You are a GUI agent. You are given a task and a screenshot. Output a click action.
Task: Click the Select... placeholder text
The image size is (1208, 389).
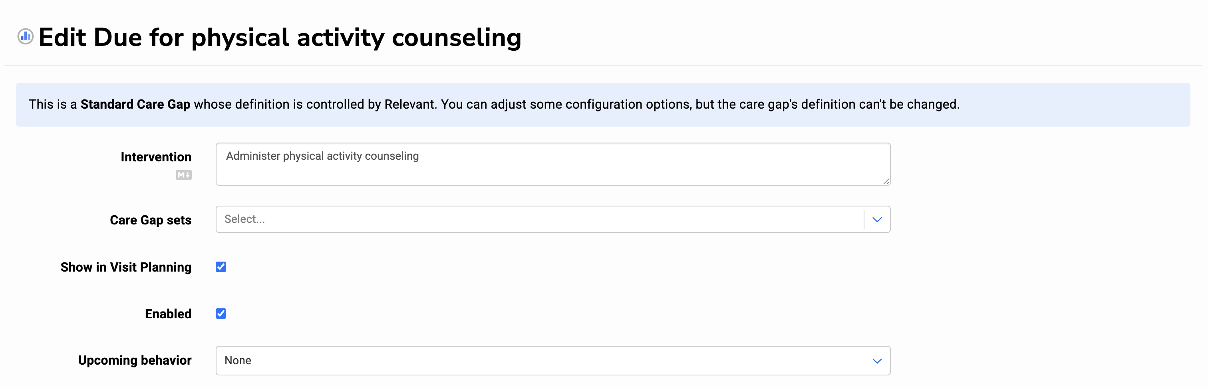(244, 219)
